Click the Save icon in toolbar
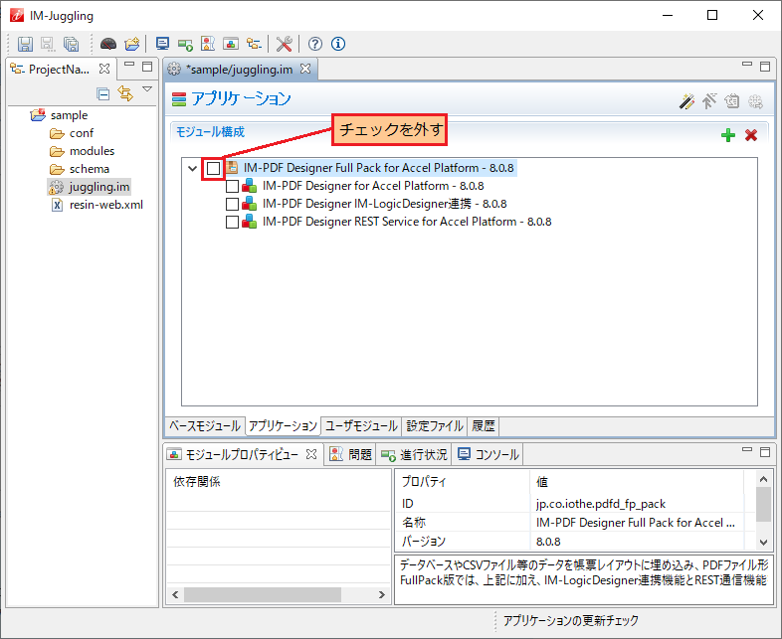782x639 pixels. (x=25, y=44)
